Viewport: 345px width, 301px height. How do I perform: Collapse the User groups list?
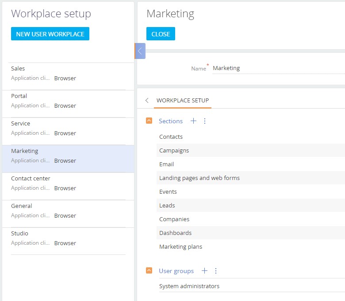(149, 271)
